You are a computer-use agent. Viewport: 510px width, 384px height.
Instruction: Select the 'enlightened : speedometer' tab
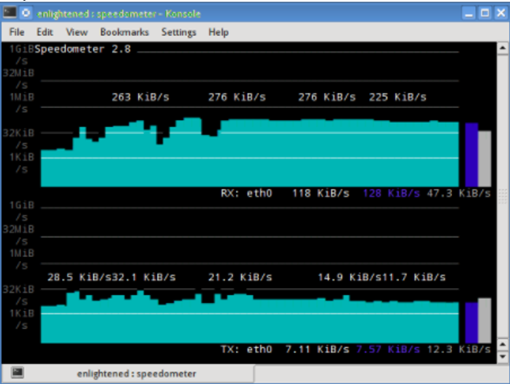pos(136,373)
